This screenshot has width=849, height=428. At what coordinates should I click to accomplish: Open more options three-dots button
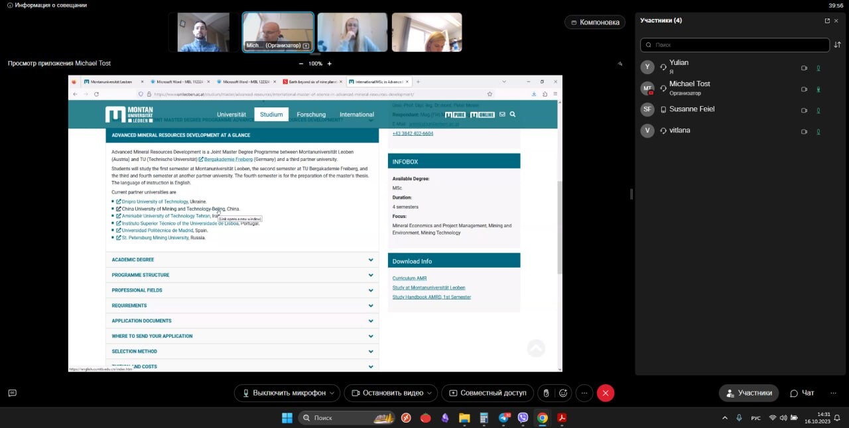tap(584, 393)
